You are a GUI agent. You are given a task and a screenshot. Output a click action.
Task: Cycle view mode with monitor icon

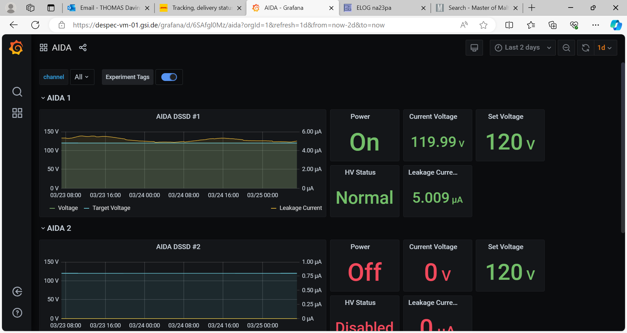474,48
